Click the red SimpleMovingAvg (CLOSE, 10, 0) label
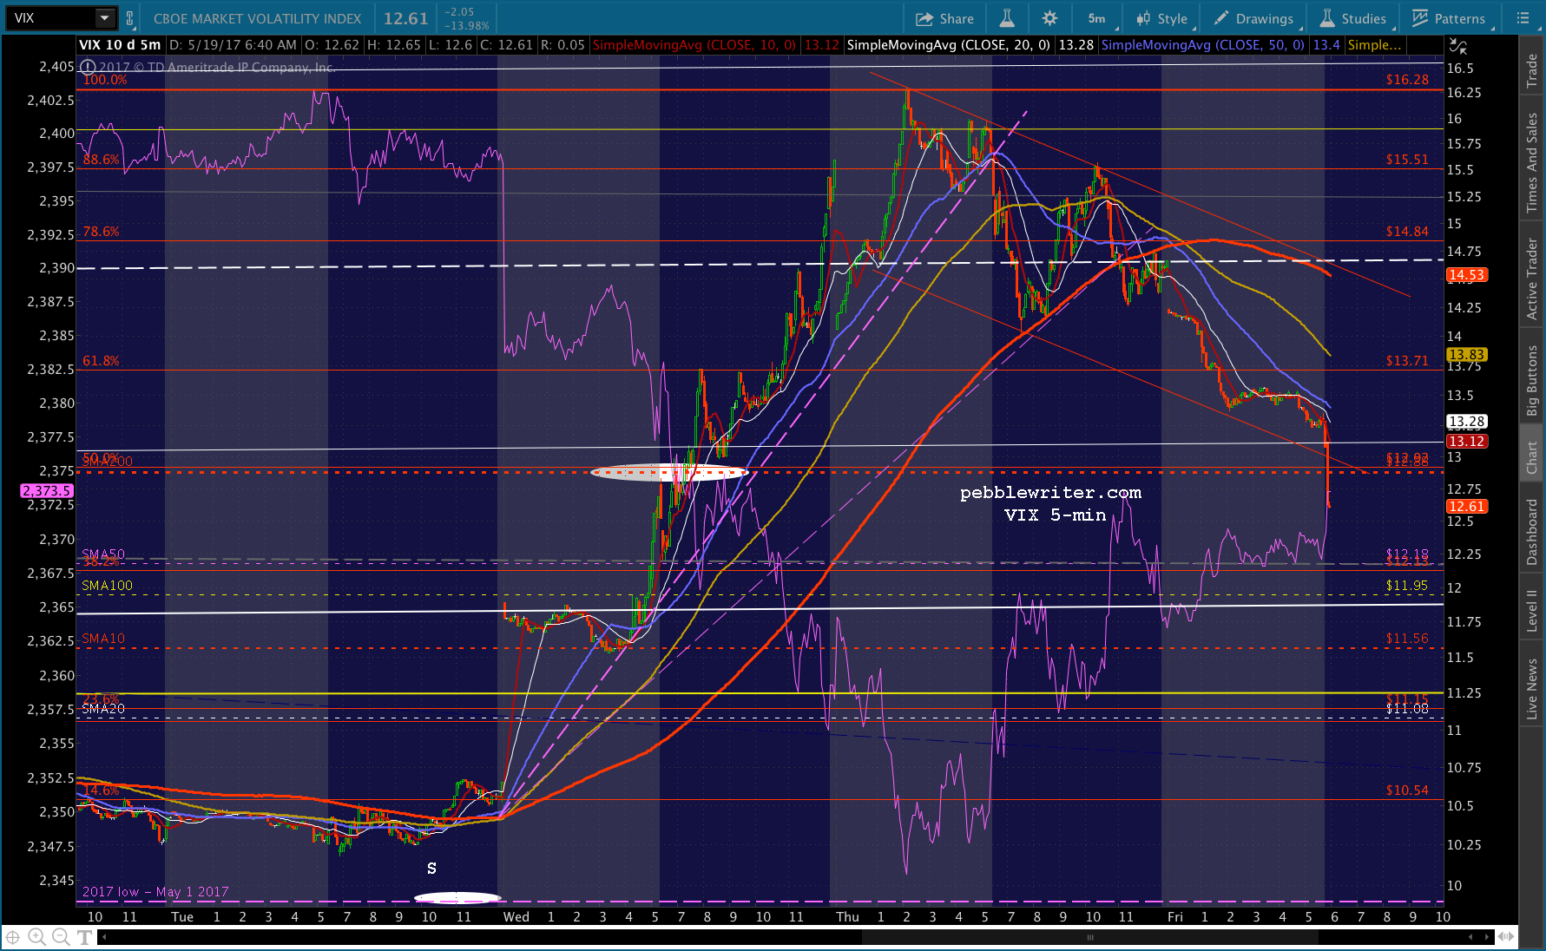 click(694, 45)
